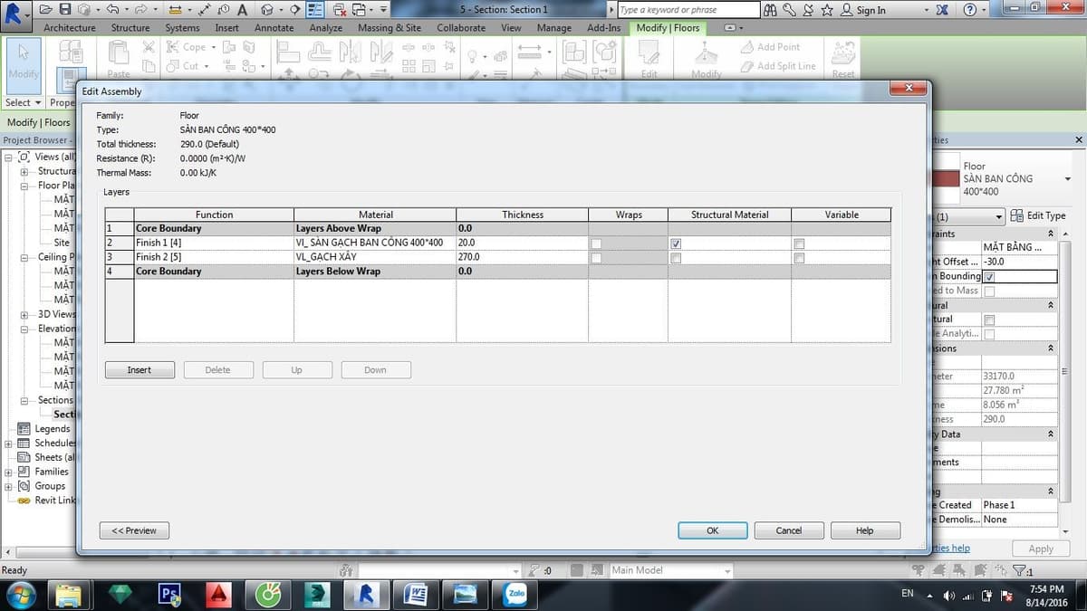Viewport: 1087px width, 611px height.
Task: Toggle Variable checkbox for Finish 2 [5]
Action: (x=799, y=258)
